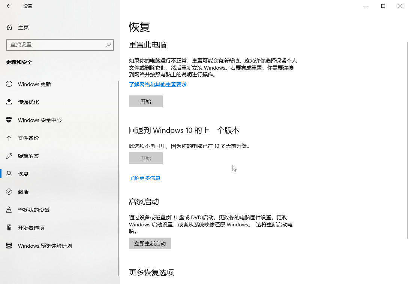409x284 pixels.
Task: Click the 疑难解答 wrench icon
Action: pyautogui.click(x=9, y=156)
